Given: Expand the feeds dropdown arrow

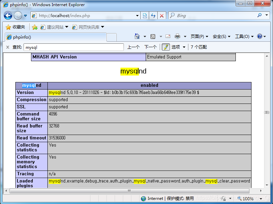Looking at the screenshot, I should 161,37.
